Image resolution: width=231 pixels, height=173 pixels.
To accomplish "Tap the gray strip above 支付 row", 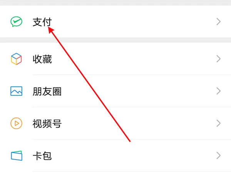I will pos(115,3).
